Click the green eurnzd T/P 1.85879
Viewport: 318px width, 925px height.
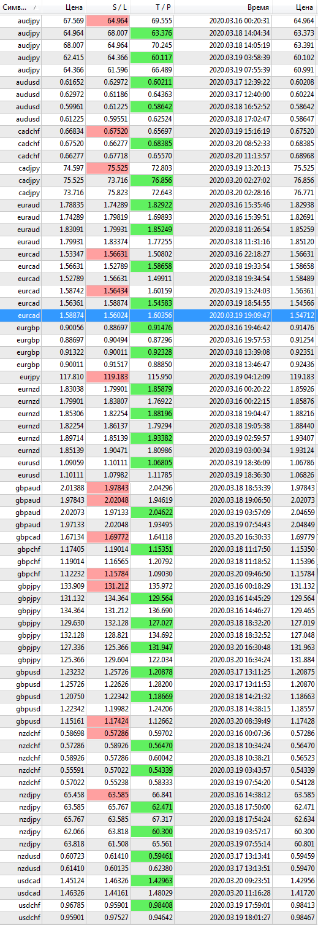tap(153, 389)
